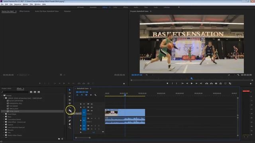Open Program monitor button editor plus
Screen dimensions: 255x143
point(251,84)
